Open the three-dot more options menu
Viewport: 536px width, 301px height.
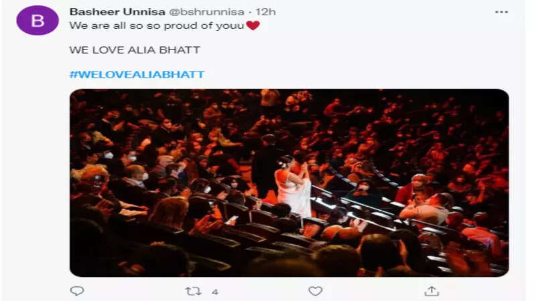(501, 12)
